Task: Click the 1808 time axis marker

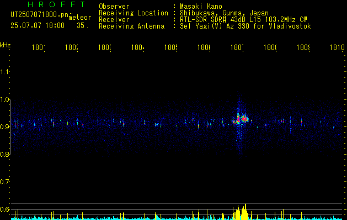Action: [270, 47]
